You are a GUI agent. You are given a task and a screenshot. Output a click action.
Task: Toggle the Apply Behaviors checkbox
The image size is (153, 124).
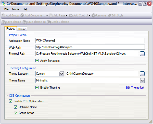[37, 61]
